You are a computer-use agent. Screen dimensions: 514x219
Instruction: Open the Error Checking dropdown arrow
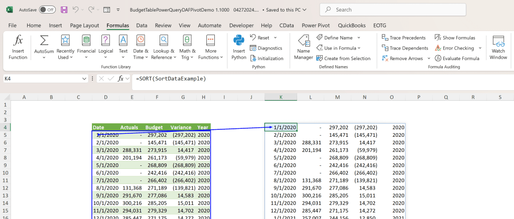click(480, 48)
